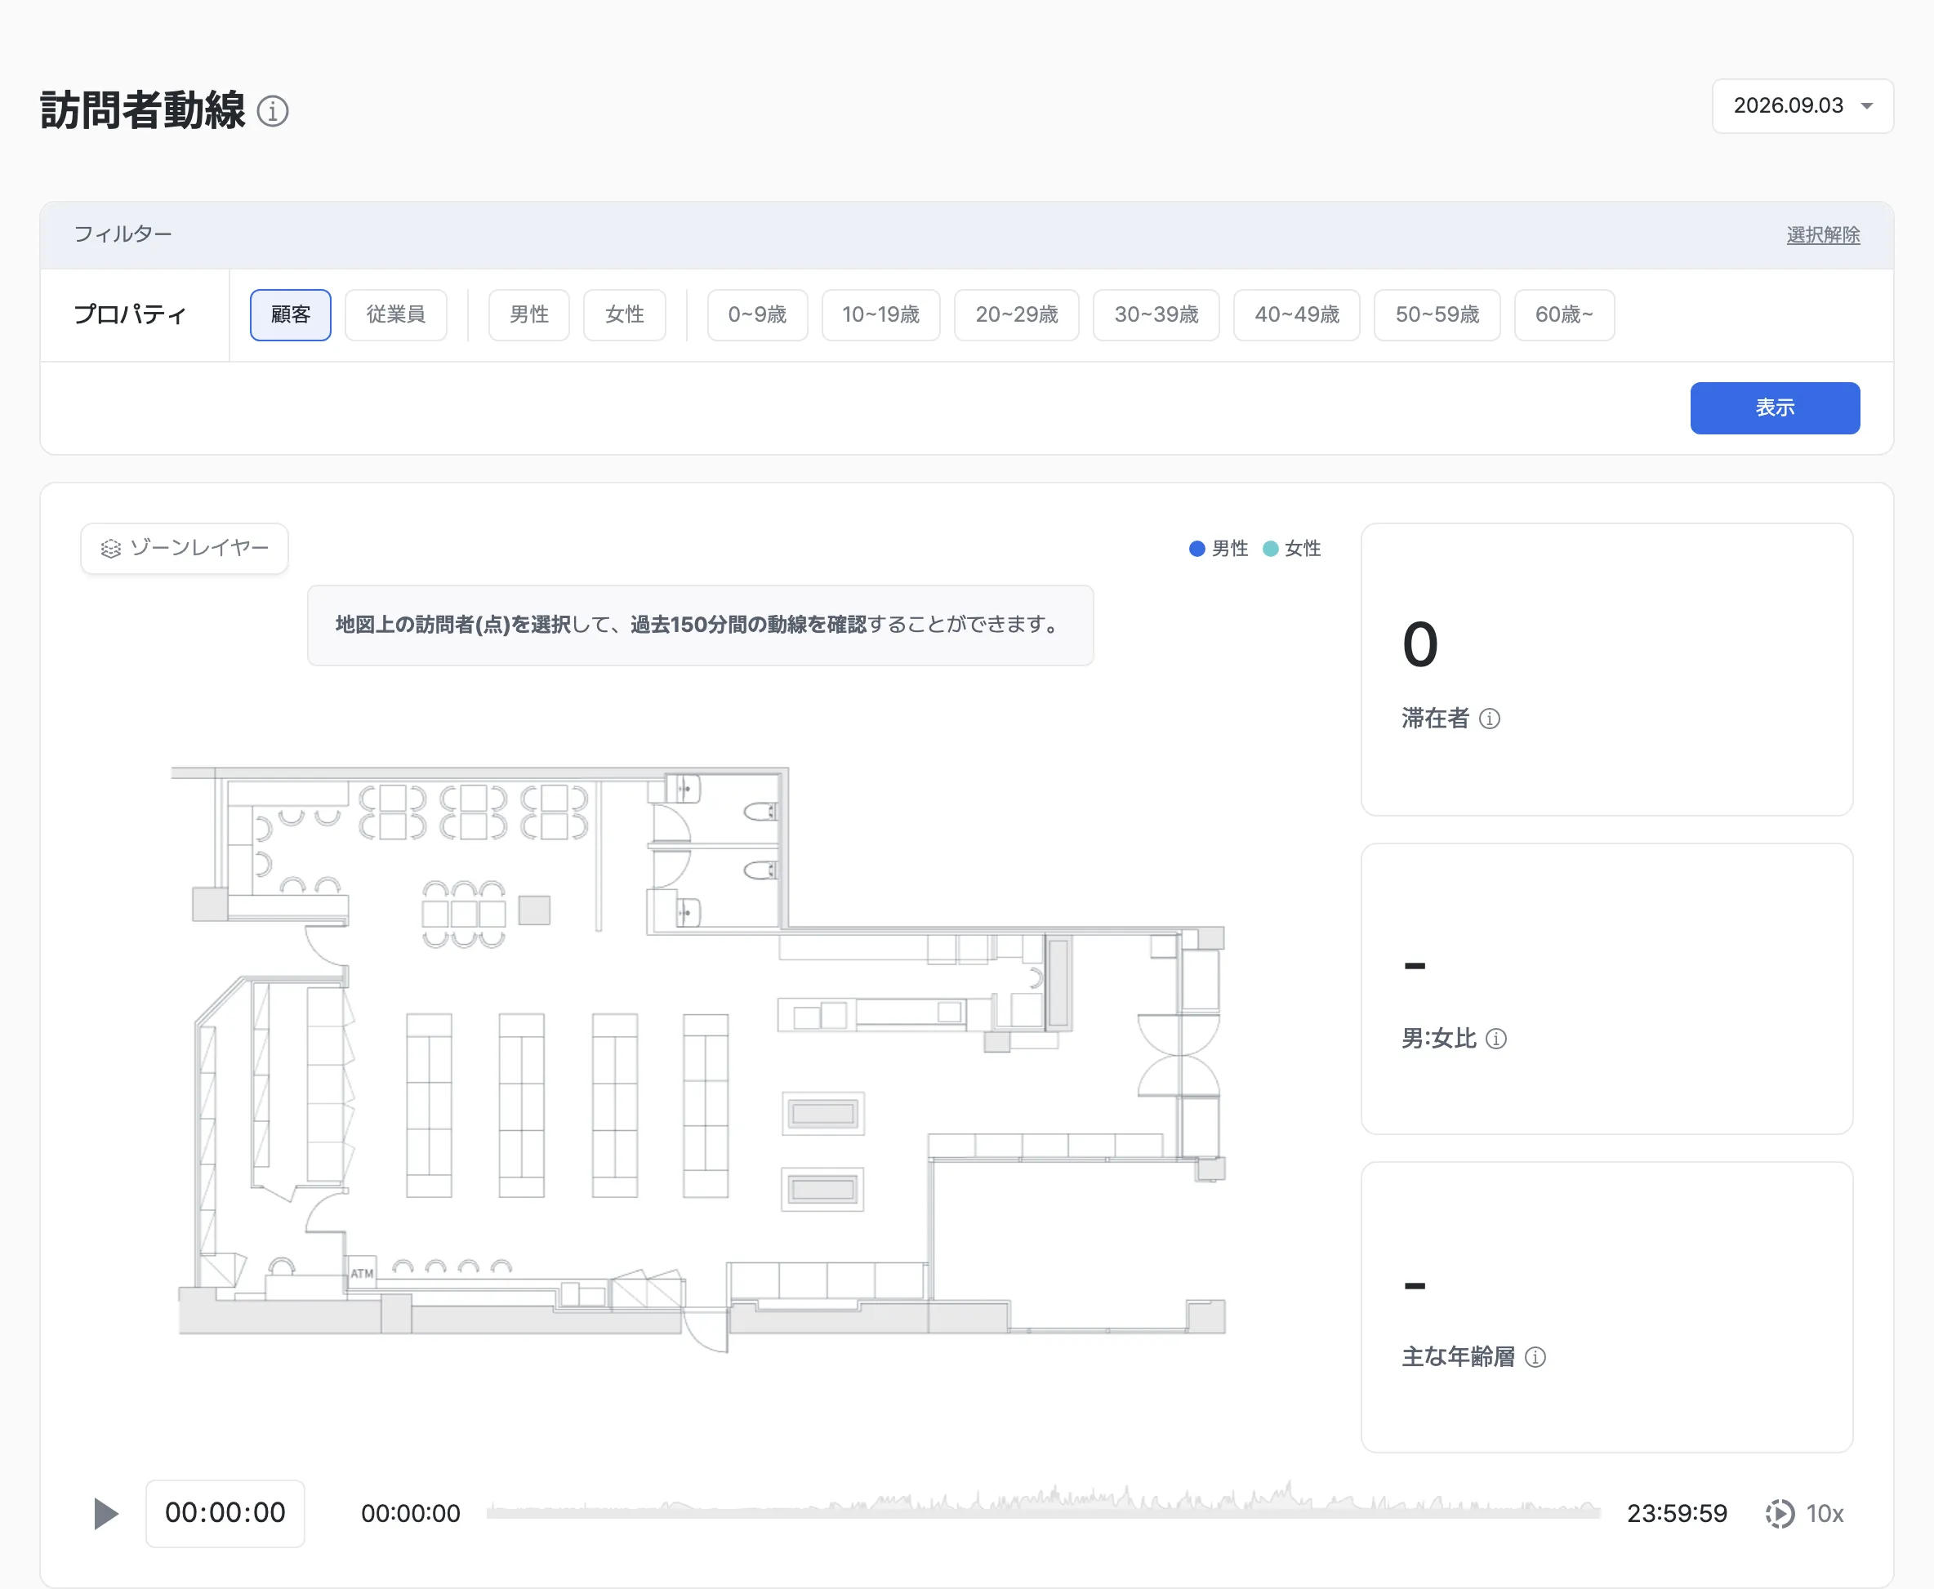Select the 40~49歳 age filter
The image size is (1934, 1589).
[1296, 315]
